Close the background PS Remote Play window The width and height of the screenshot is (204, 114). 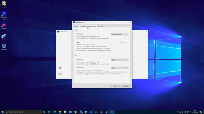[146, 32]
